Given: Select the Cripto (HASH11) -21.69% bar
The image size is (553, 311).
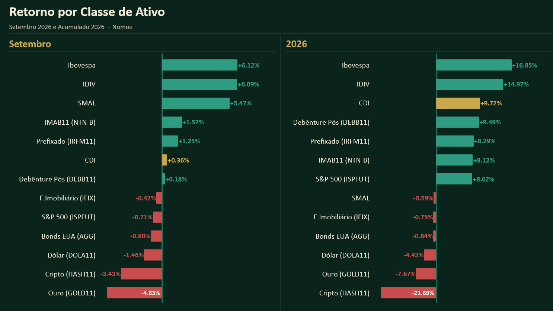Looking at the screenshot, I should click(x=408, y=293).
